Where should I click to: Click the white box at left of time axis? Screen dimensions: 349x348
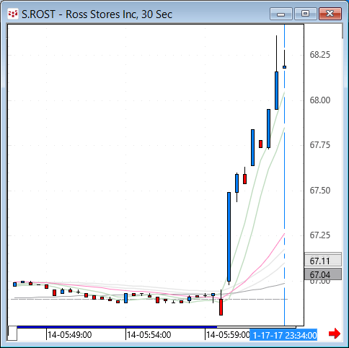pos(12,334)
